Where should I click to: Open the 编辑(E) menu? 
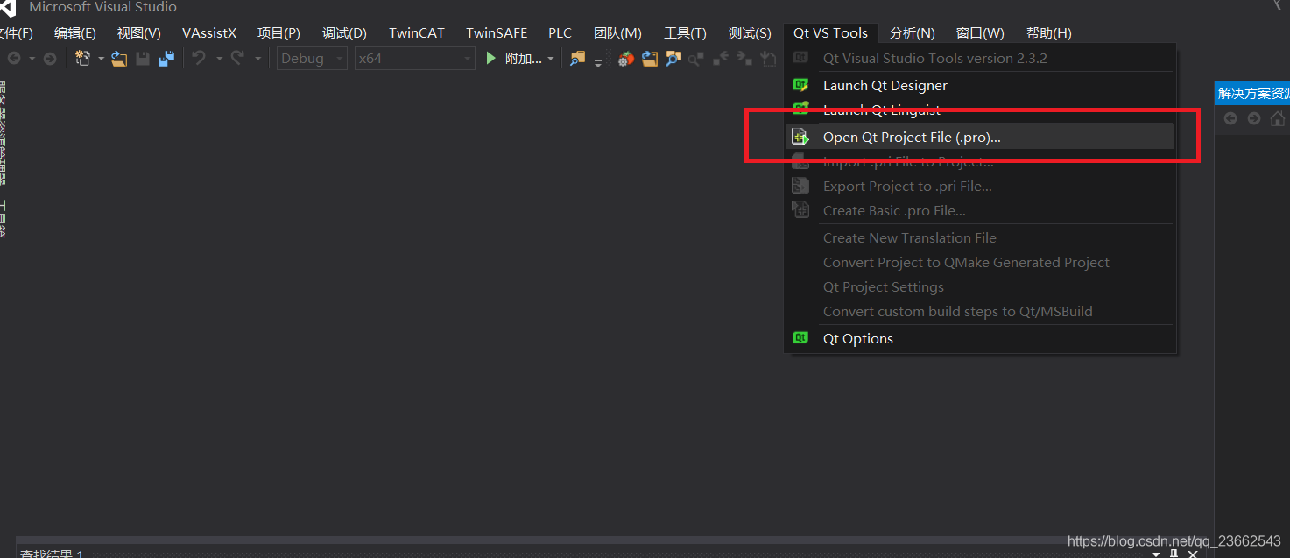(x=75, y=33)
